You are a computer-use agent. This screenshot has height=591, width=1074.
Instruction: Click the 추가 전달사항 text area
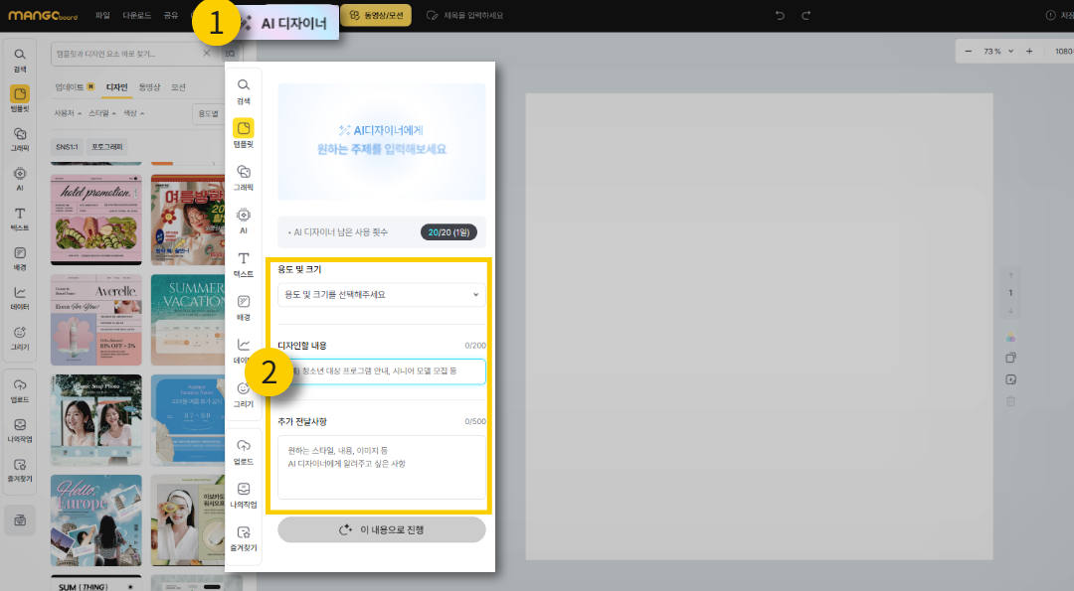pyautogui.click(x=382, y=466)
